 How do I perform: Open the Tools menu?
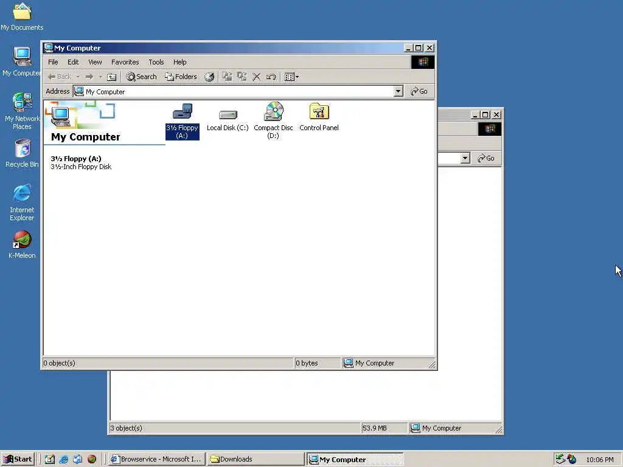(156, 62)
